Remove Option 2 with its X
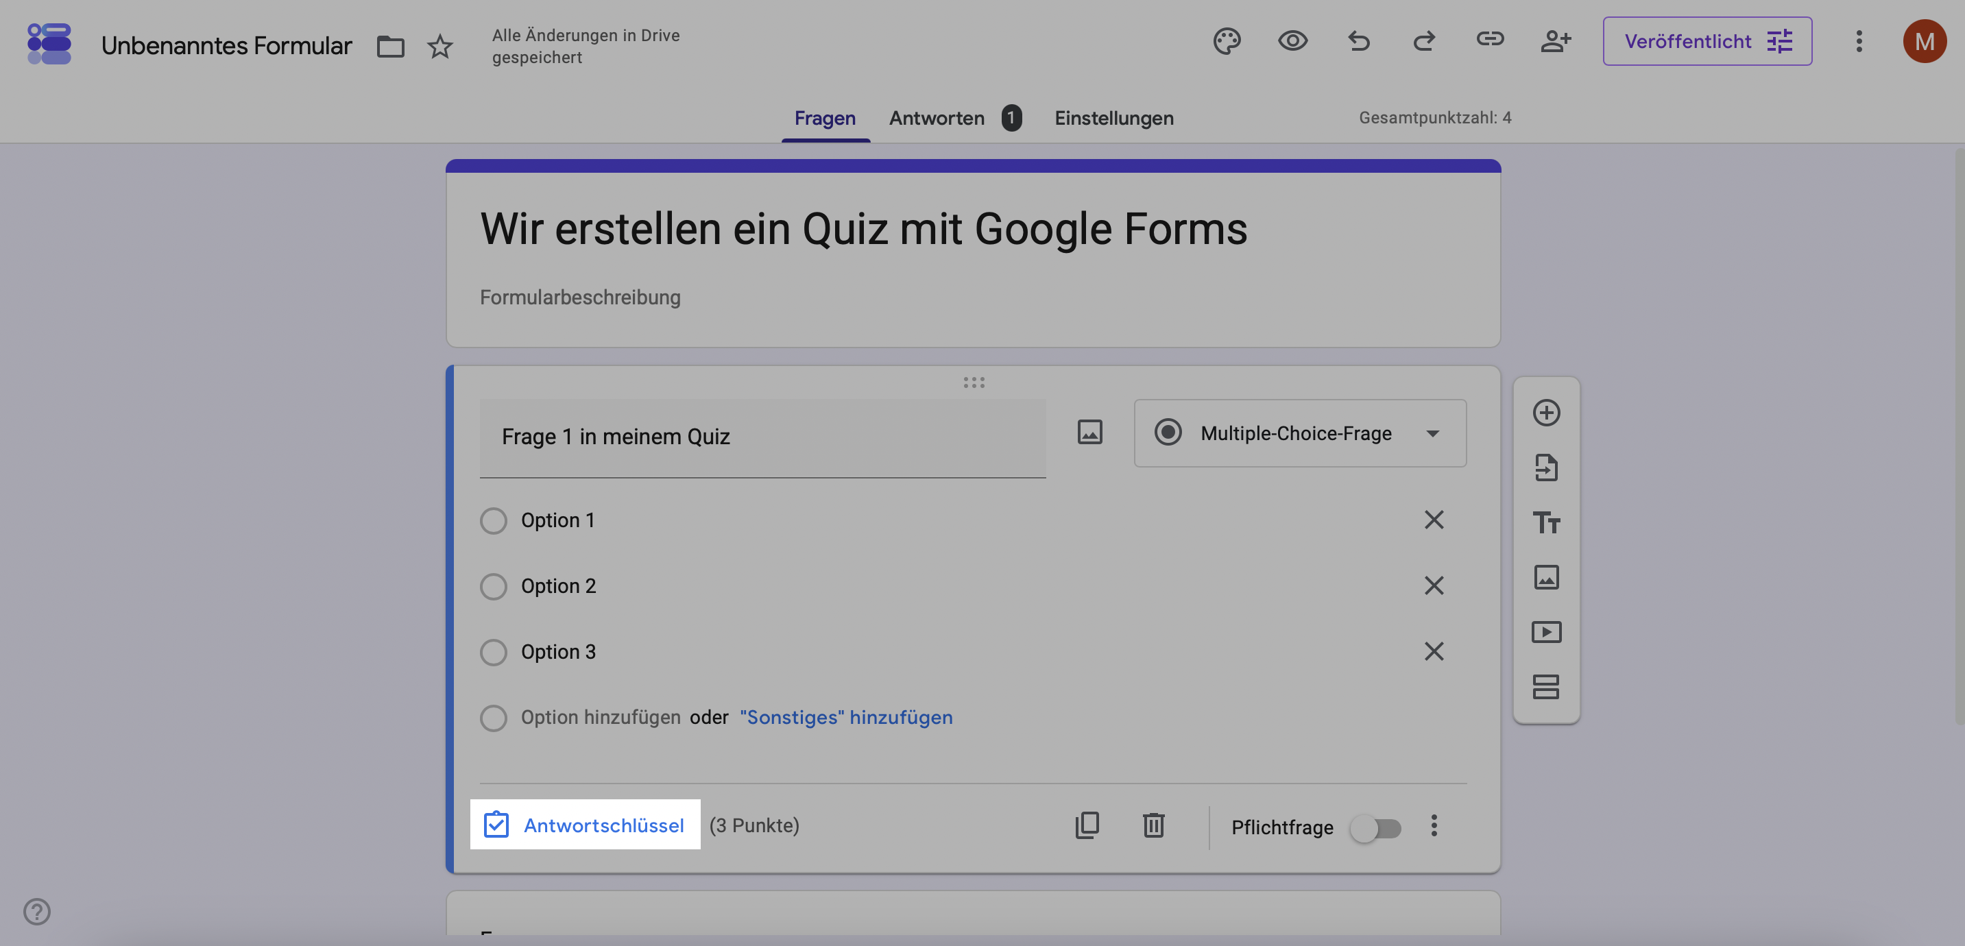The width and height of the screenshot is (1965, 946). (x=1434, y=586)
